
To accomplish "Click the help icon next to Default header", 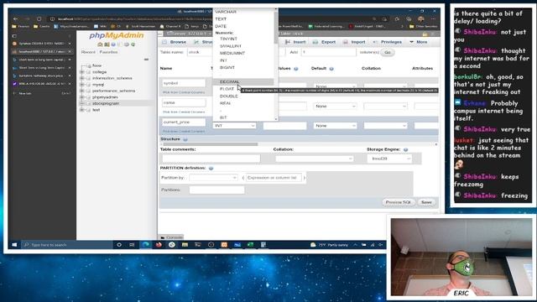I will (331, 69).
